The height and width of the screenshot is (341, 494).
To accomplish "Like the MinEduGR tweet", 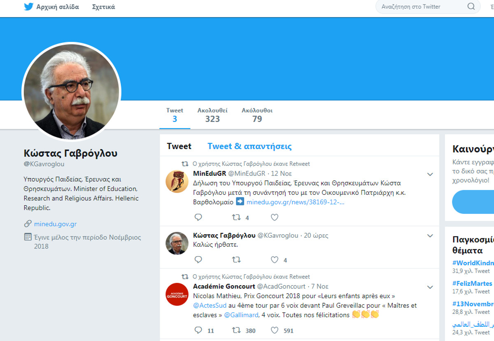I will pos(275,217).
